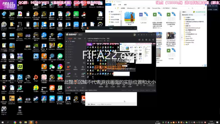Click bell icon in streaming app toolbar
This screenshot has height=124, width=220.
pyautogui.click(x=150, y=40)
